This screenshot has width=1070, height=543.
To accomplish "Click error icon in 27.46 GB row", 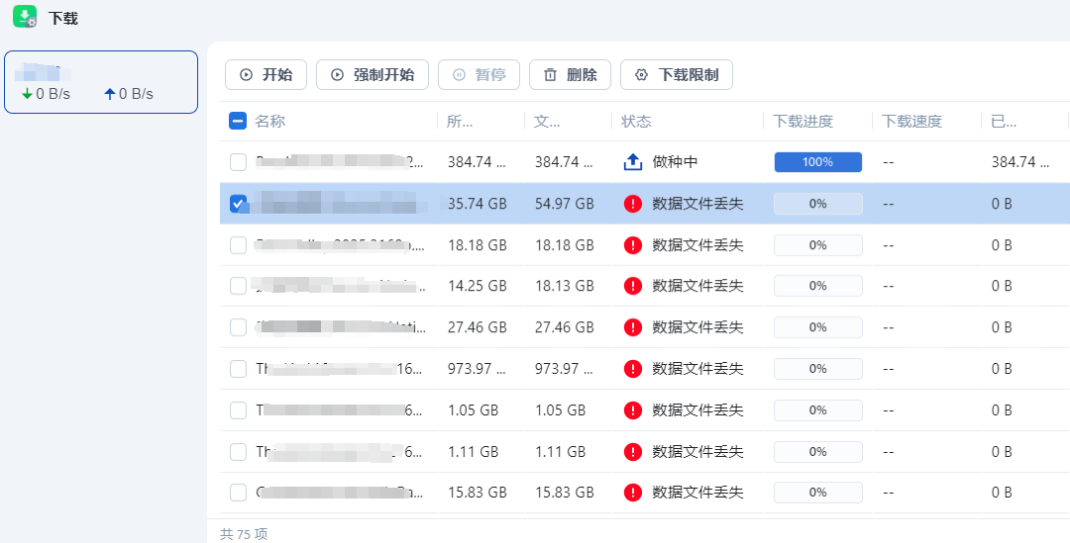I will (633, 327).
